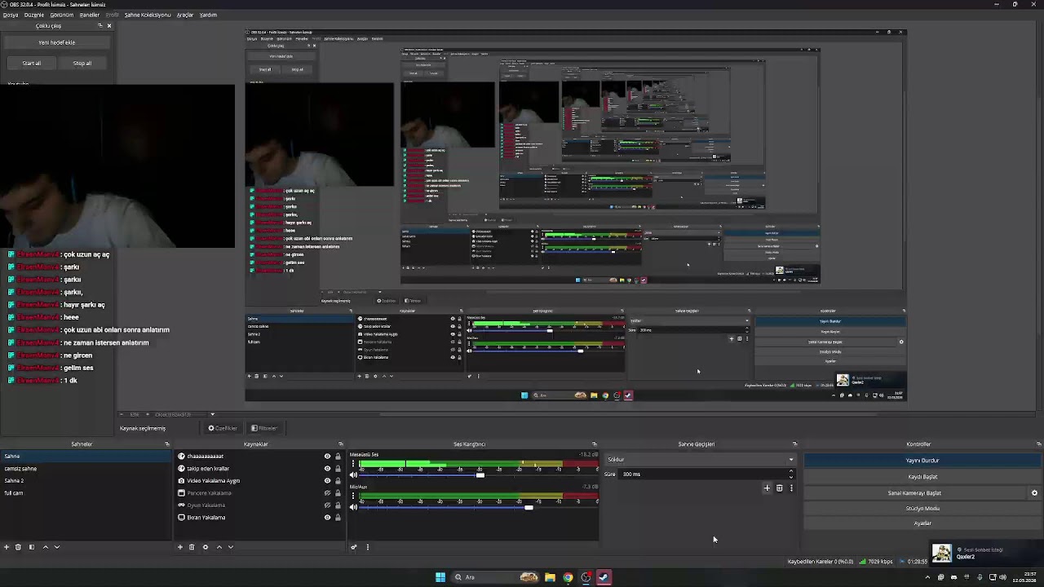Open scene filters icon in Sahneler toolbar
Viewport: 1044px width, 587px height.
pyautogui.click(x=32, y=547)
